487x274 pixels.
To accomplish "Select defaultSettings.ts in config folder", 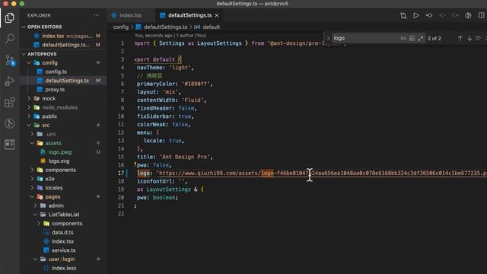I will click(x=63, y=81).
